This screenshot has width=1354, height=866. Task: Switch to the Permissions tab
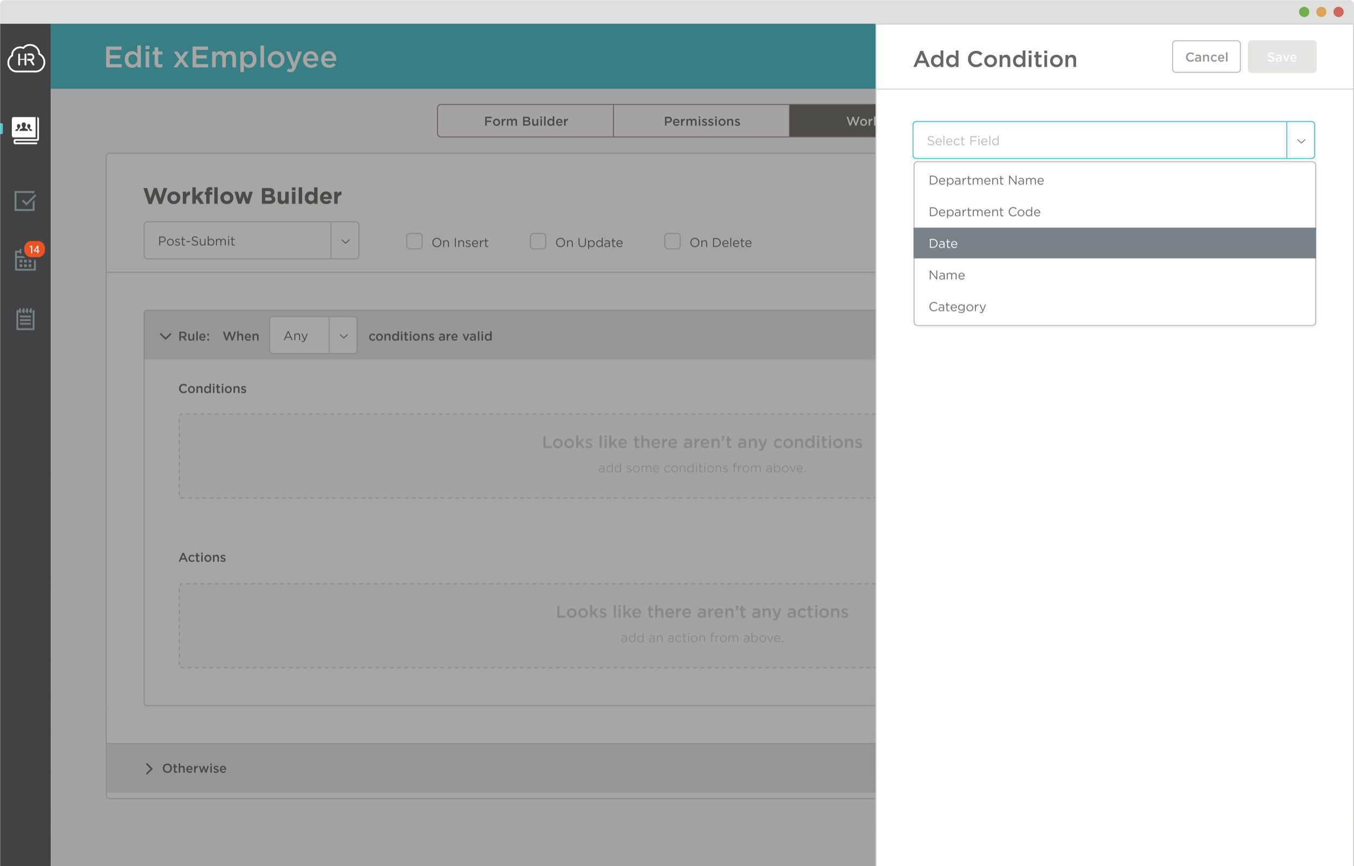(702, 120)
